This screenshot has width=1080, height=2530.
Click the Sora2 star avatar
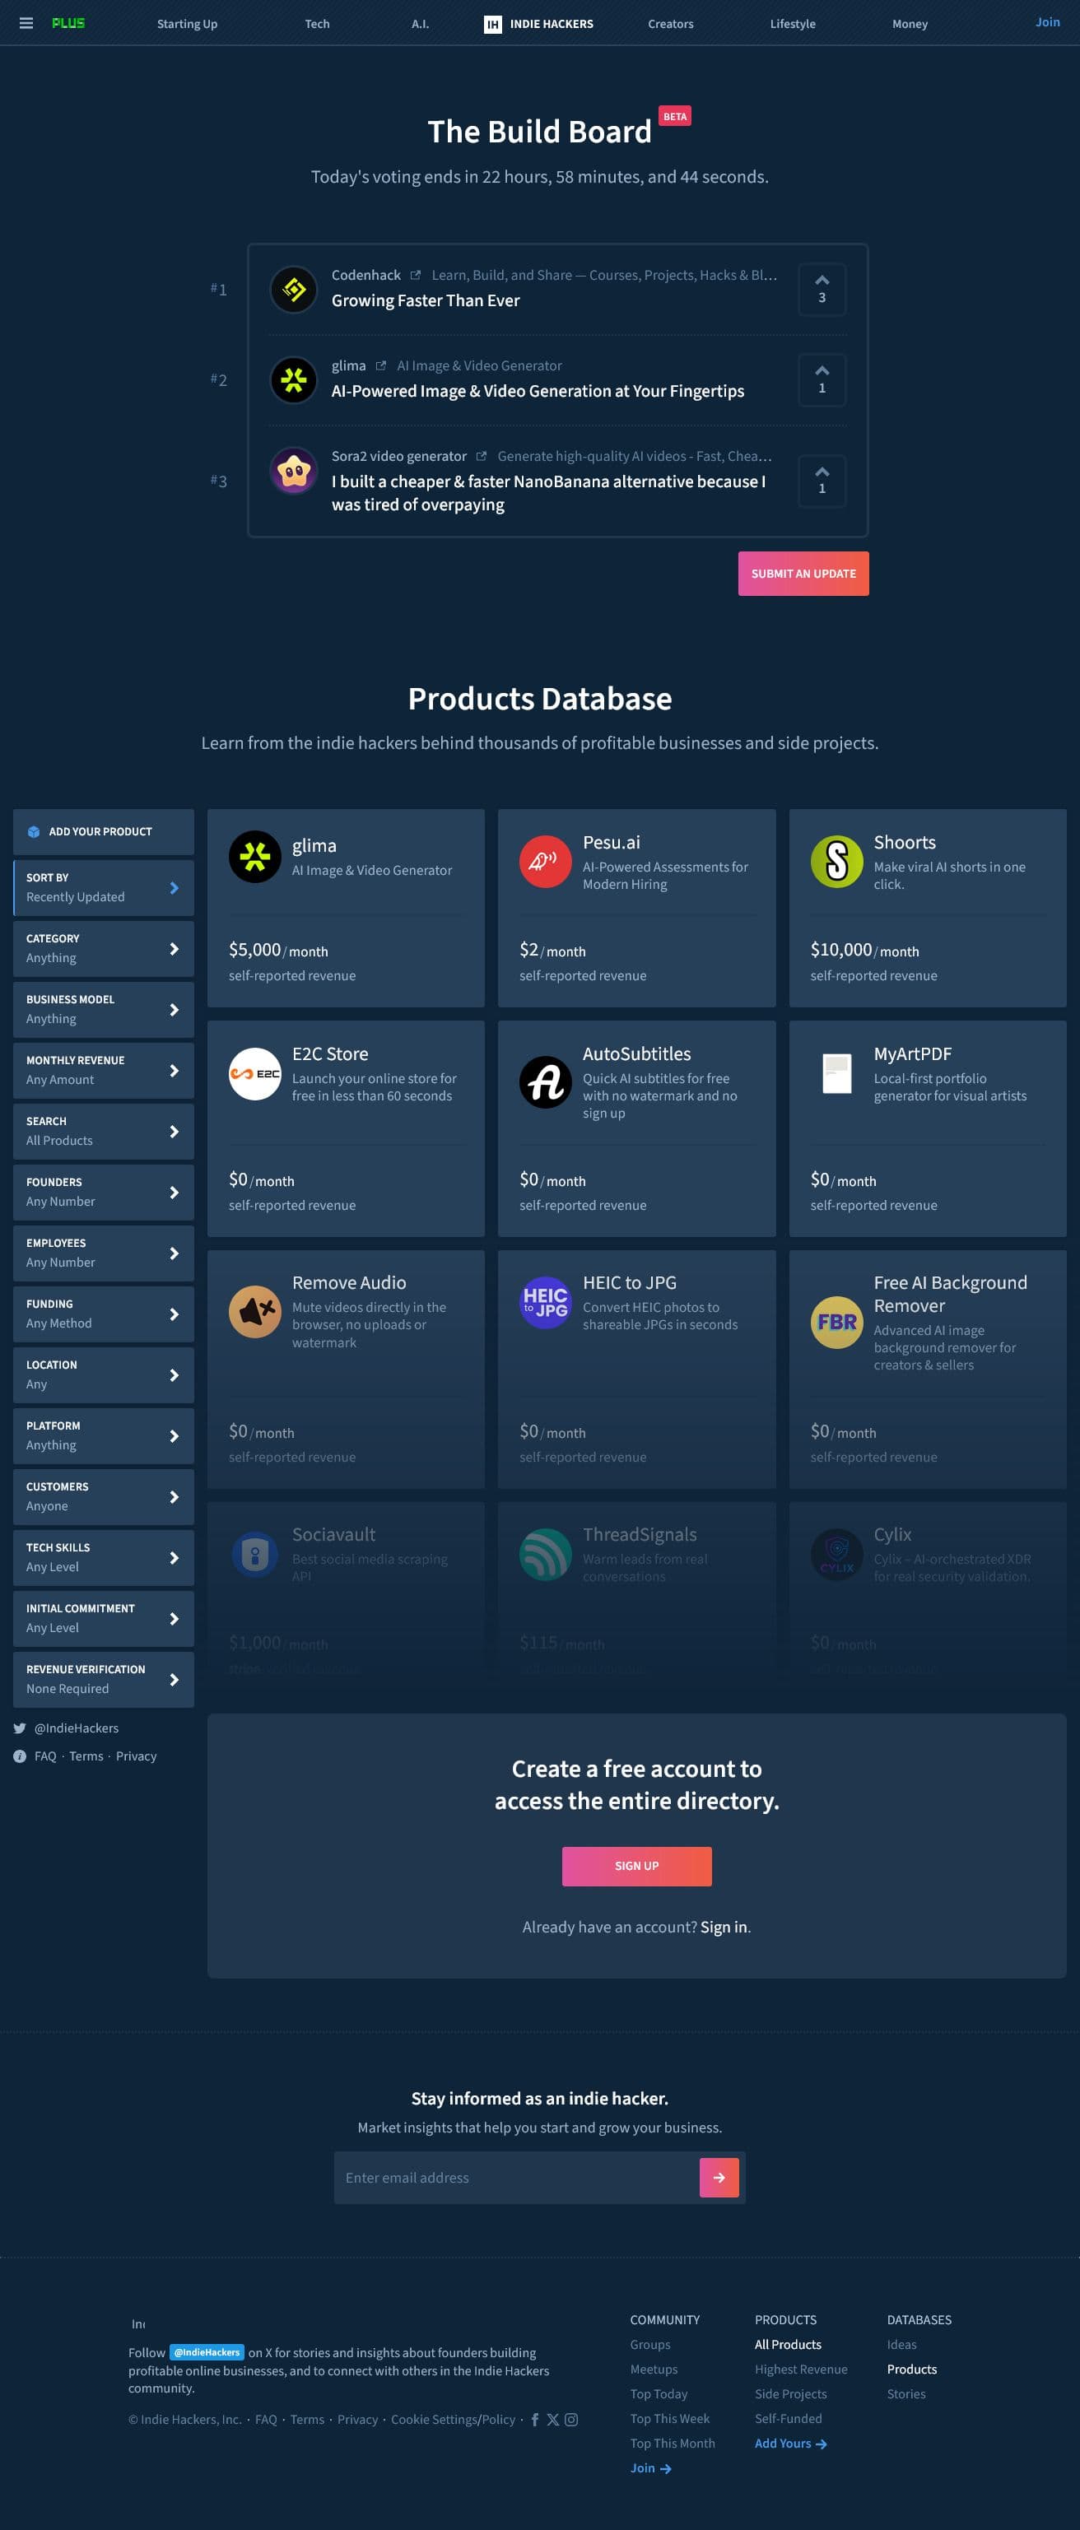294,471
